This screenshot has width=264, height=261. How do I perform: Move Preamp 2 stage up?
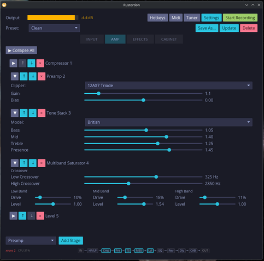24,76
